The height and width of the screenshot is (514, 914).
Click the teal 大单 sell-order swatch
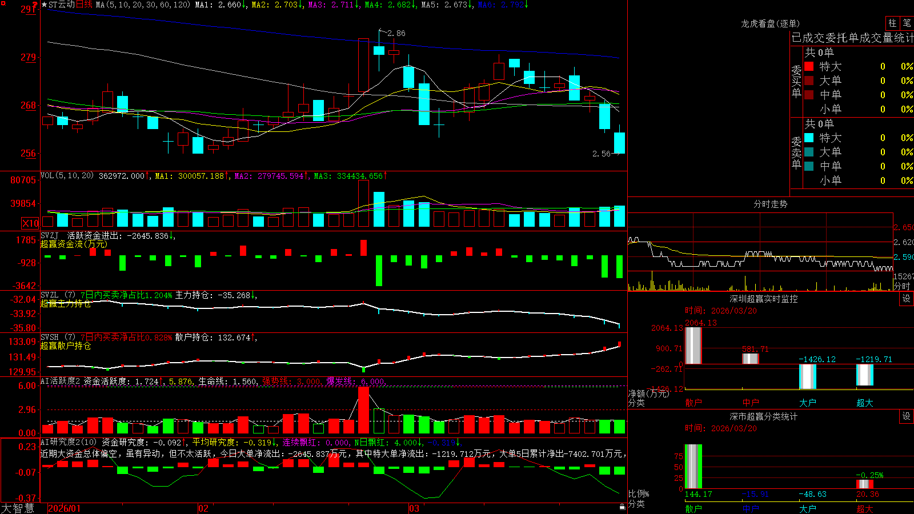809,152
